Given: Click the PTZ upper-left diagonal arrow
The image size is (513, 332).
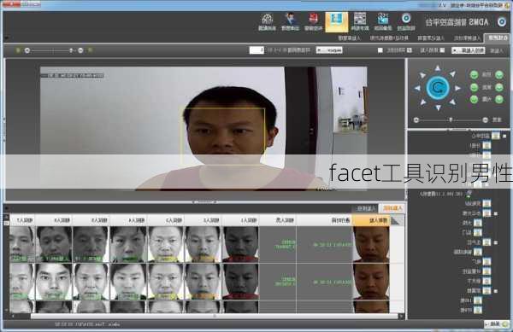Looking at the screenshot, I should tap(422, 75).
